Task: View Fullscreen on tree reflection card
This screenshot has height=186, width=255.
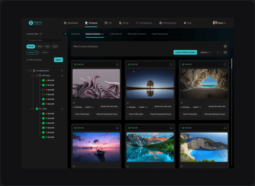Action: pos(136,114)
